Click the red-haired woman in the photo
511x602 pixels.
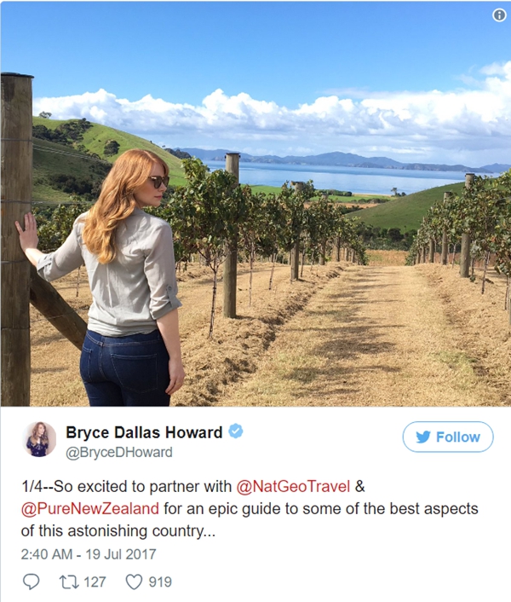pyautogui.click(x=115, y=278)
